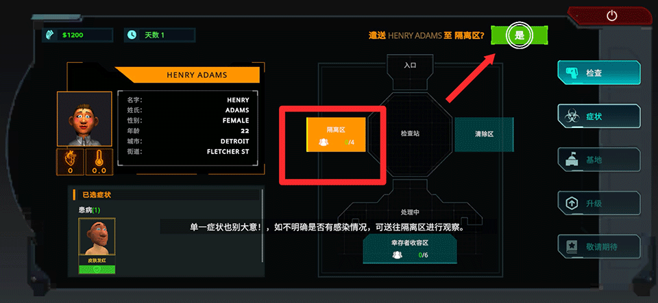Click the 皮肤发红 symptom thumbnail
The image size is (658, 303).
pyautogui.click(x=97, y=241)
